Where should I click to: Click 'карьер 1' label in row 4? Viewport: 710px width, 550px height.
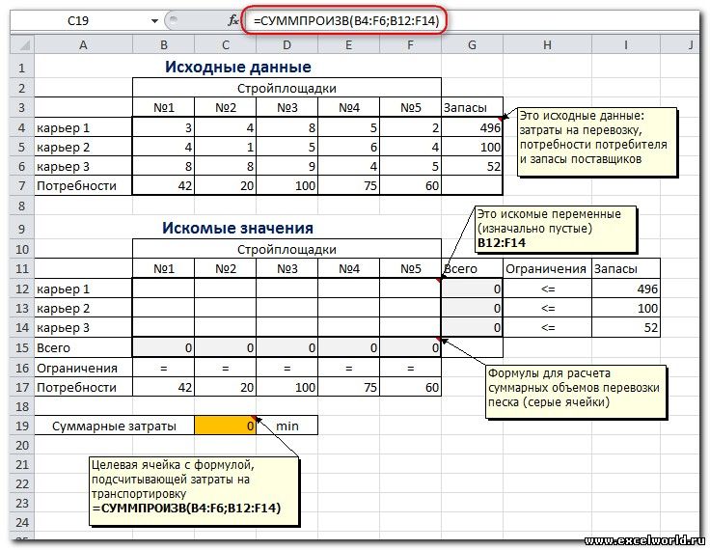83,127
